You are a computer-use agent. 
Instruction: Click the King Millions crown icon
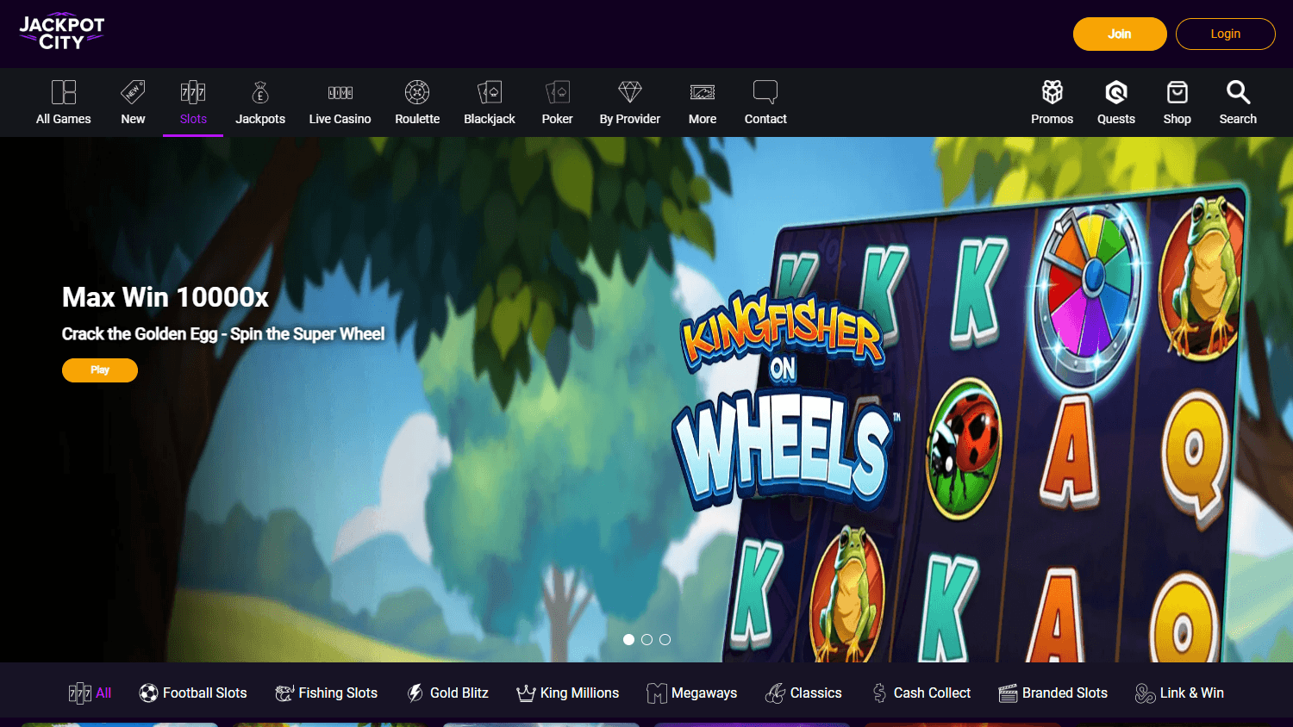[526, 693]
